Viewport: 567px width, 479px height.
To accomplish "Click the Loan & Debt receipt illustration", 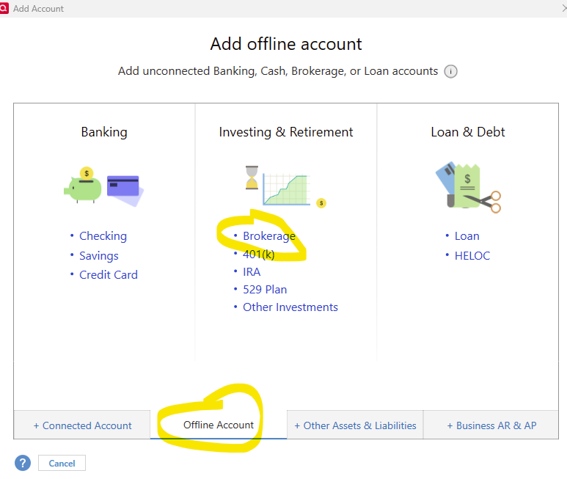I will coord(468,188).
